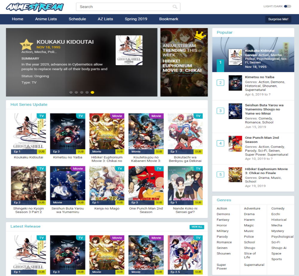Open Koutetsujou no Kabaneri Movie 3 poster in Hot Series
The height and width of the screenshot is (276, 299).
pyautogui.click(x=146, y=134)
